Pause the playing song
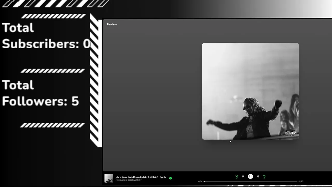The height and width of the screenshot is (187, 332). tap(250, 176)
